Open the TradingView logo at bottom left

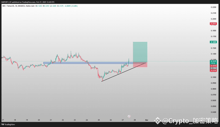click(8, 124)
